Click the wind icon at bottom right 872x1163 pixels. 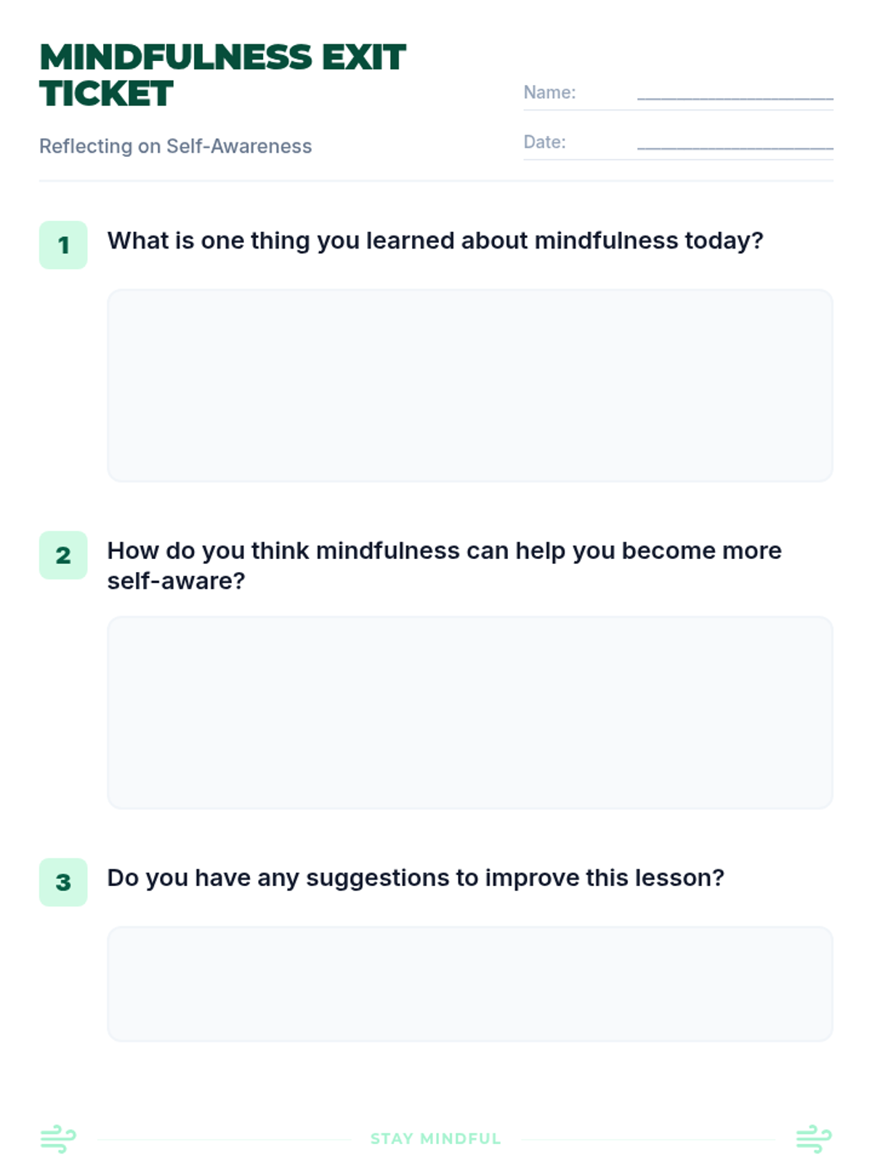coord(814,1138)
